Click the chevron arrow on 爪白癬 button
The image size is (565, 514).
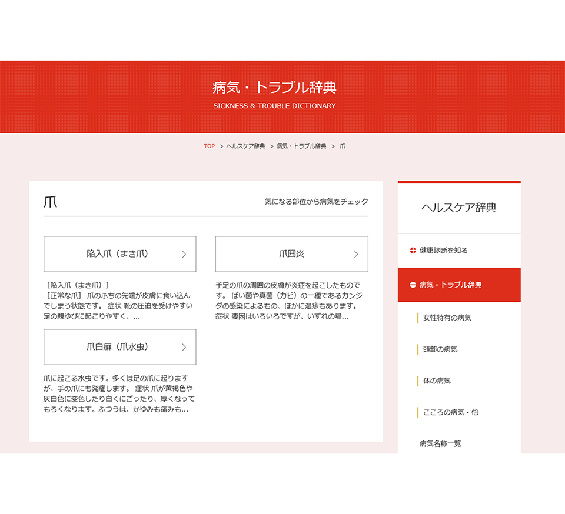(x=184, y=347)
